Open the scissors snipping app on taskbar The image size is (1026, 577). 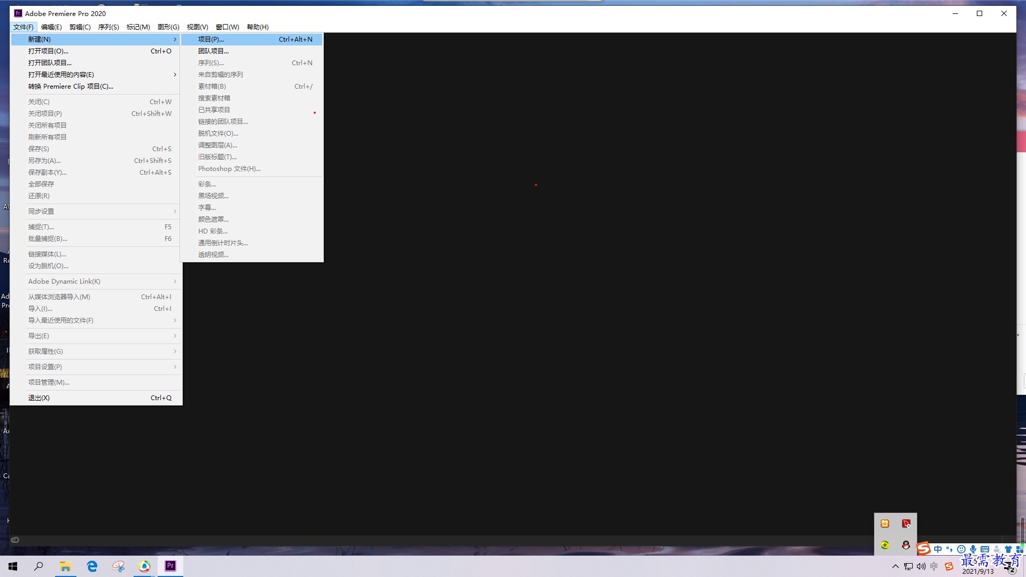point(118,566)
